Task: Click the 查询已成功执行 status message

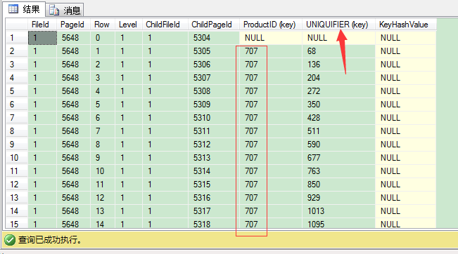Action: coord(50,240)
